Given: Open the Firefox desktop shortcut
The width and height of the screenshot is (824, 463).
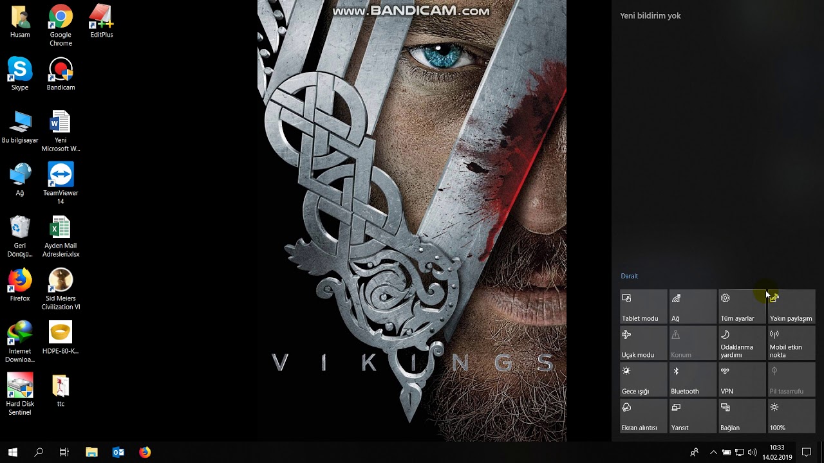Looking at the screenshot, I should (x=20, y=286).
